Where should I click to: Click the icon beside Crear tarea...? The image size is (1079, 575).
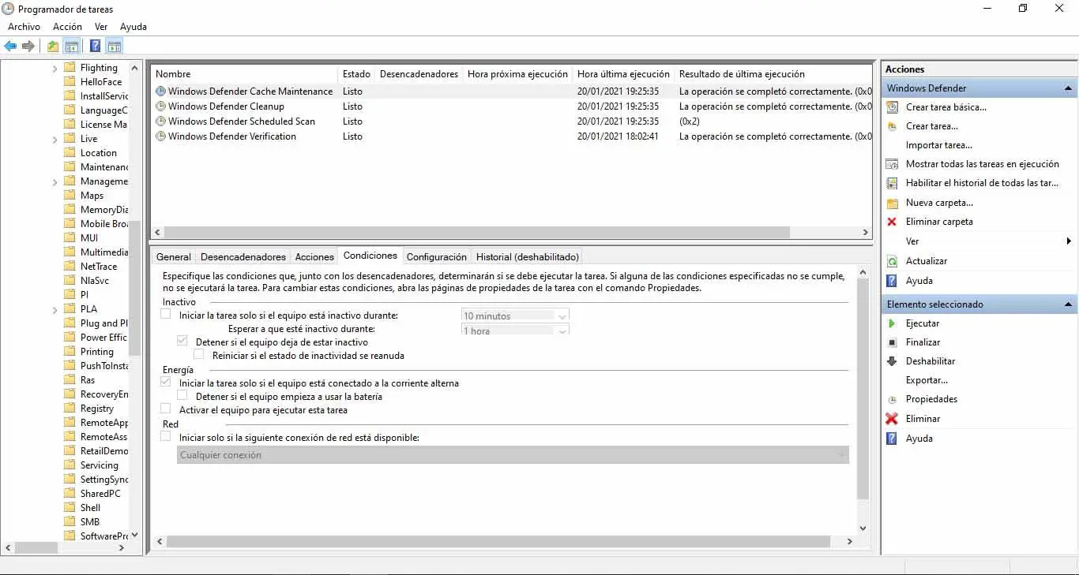click(892, 126)
